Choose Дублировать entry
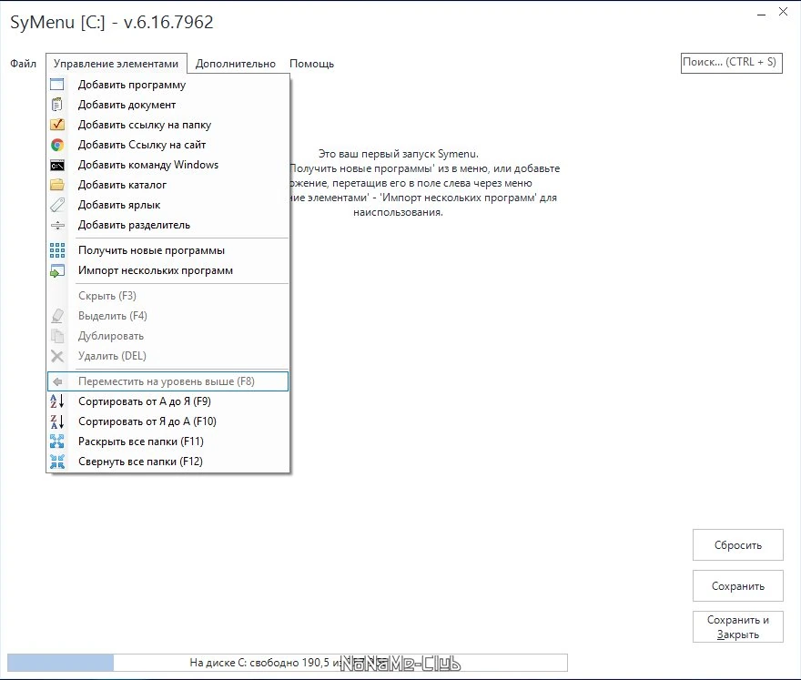Screen dimensions: 801x680 click(167, 336)
